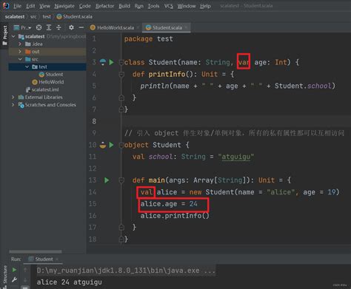Screen dimensions: 351x289
Task: Fold main method at line 13
Action: click(121, 180)
